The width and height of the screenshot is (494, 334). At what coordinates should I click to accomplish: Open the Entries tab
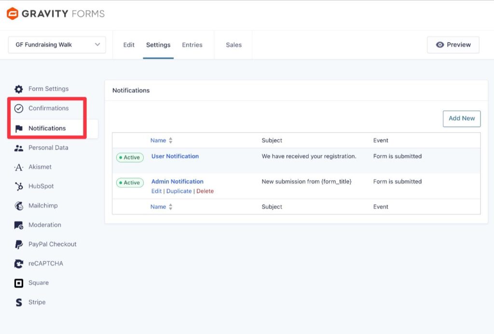[x=192, y=45]
